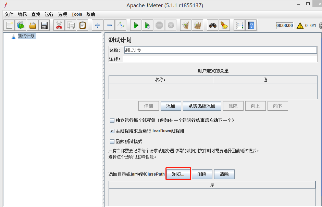This screenshot has width=322, height=207.
Task: Select the 测试计划 tree item
Action: click(x=26, y=36)
